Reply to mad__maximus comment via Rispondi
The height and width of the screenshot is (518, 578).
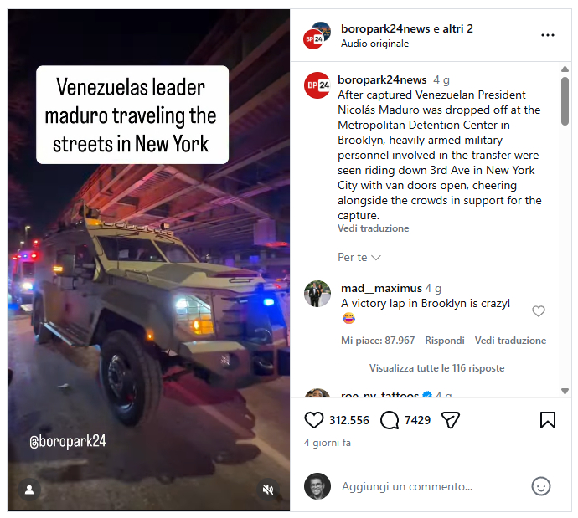(x=445, y=341)
